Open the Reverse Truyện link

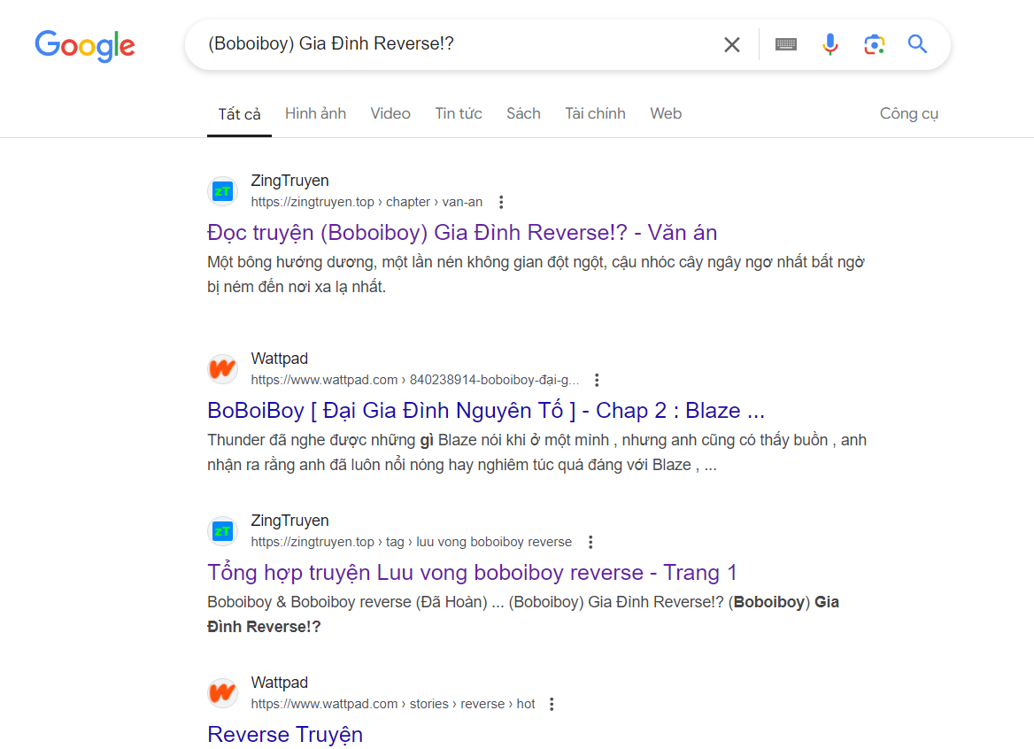[285, 735]
